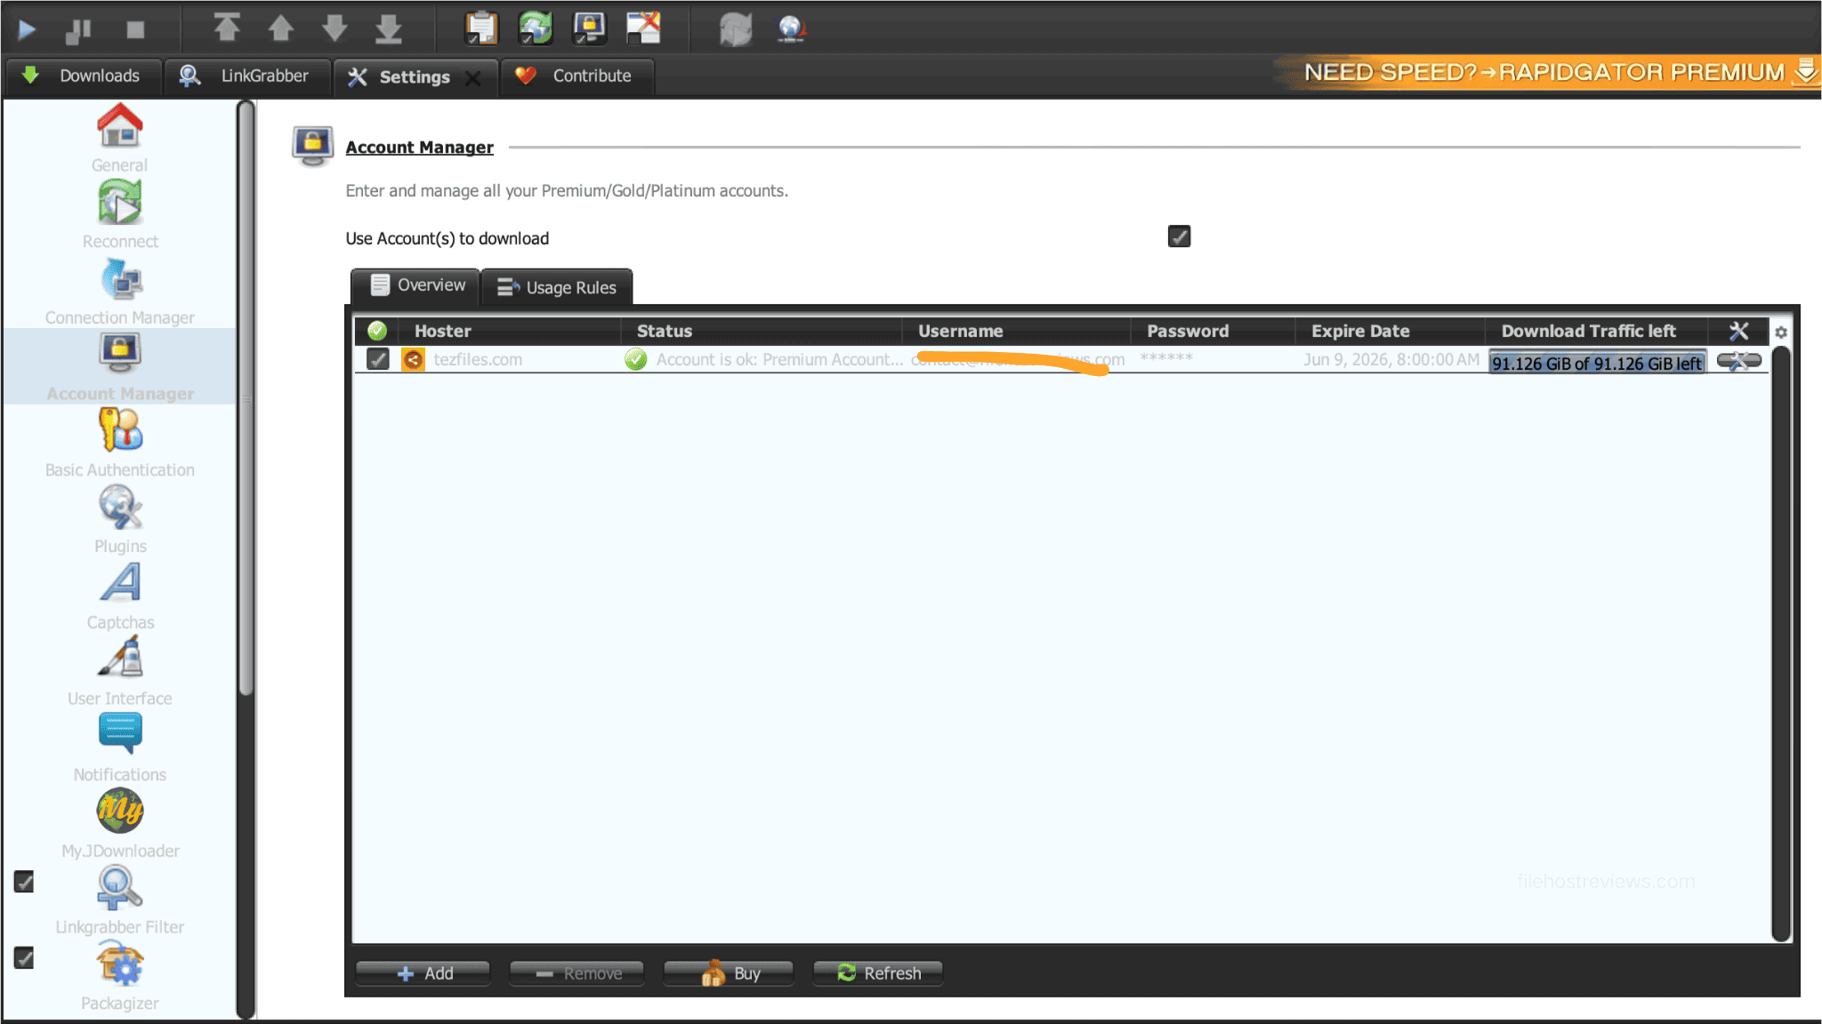Open table column settings gear
This screenshot has height=1024, width=1822.
(1781, 332)
